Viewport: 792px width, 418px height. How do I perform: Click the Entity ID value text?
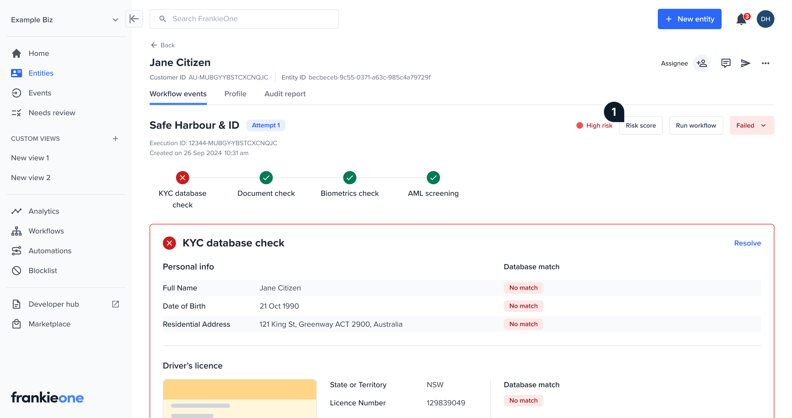(x=369, y=78)
